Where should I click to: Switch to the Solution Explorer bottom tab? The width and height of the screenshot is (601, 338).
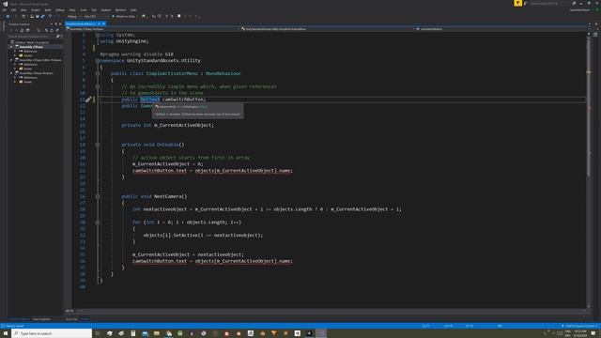(x=19, y=319)
